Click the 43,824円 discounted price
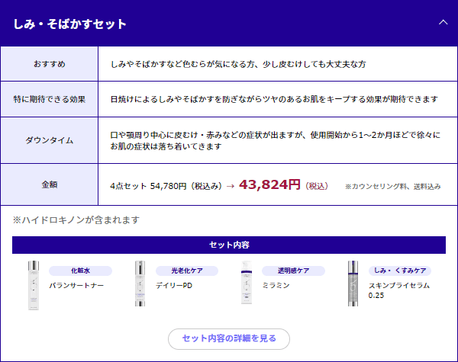The width and height of the screenshot is (458, 362). 269,184
